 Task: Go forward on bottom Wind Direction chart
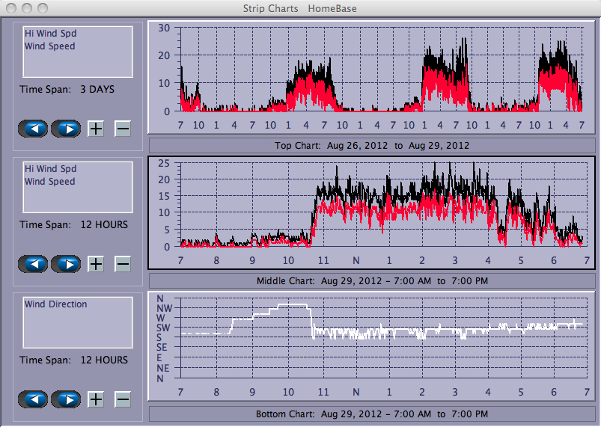pos(66,399)
